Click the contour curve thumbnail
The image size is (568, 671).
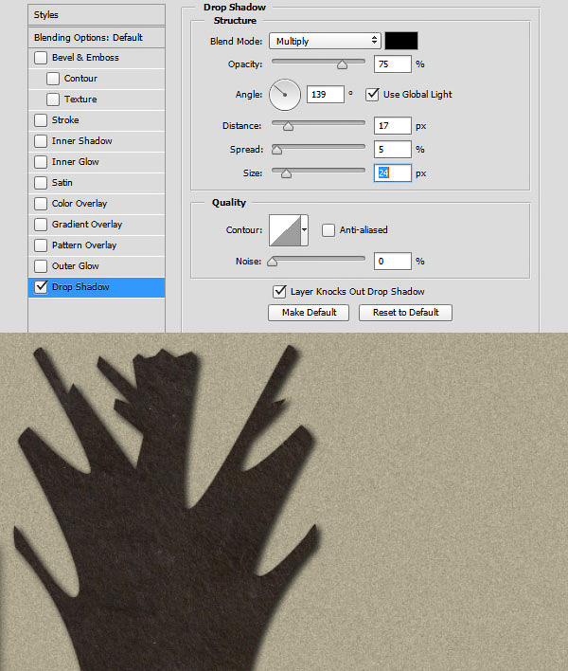tap(285, 230)
